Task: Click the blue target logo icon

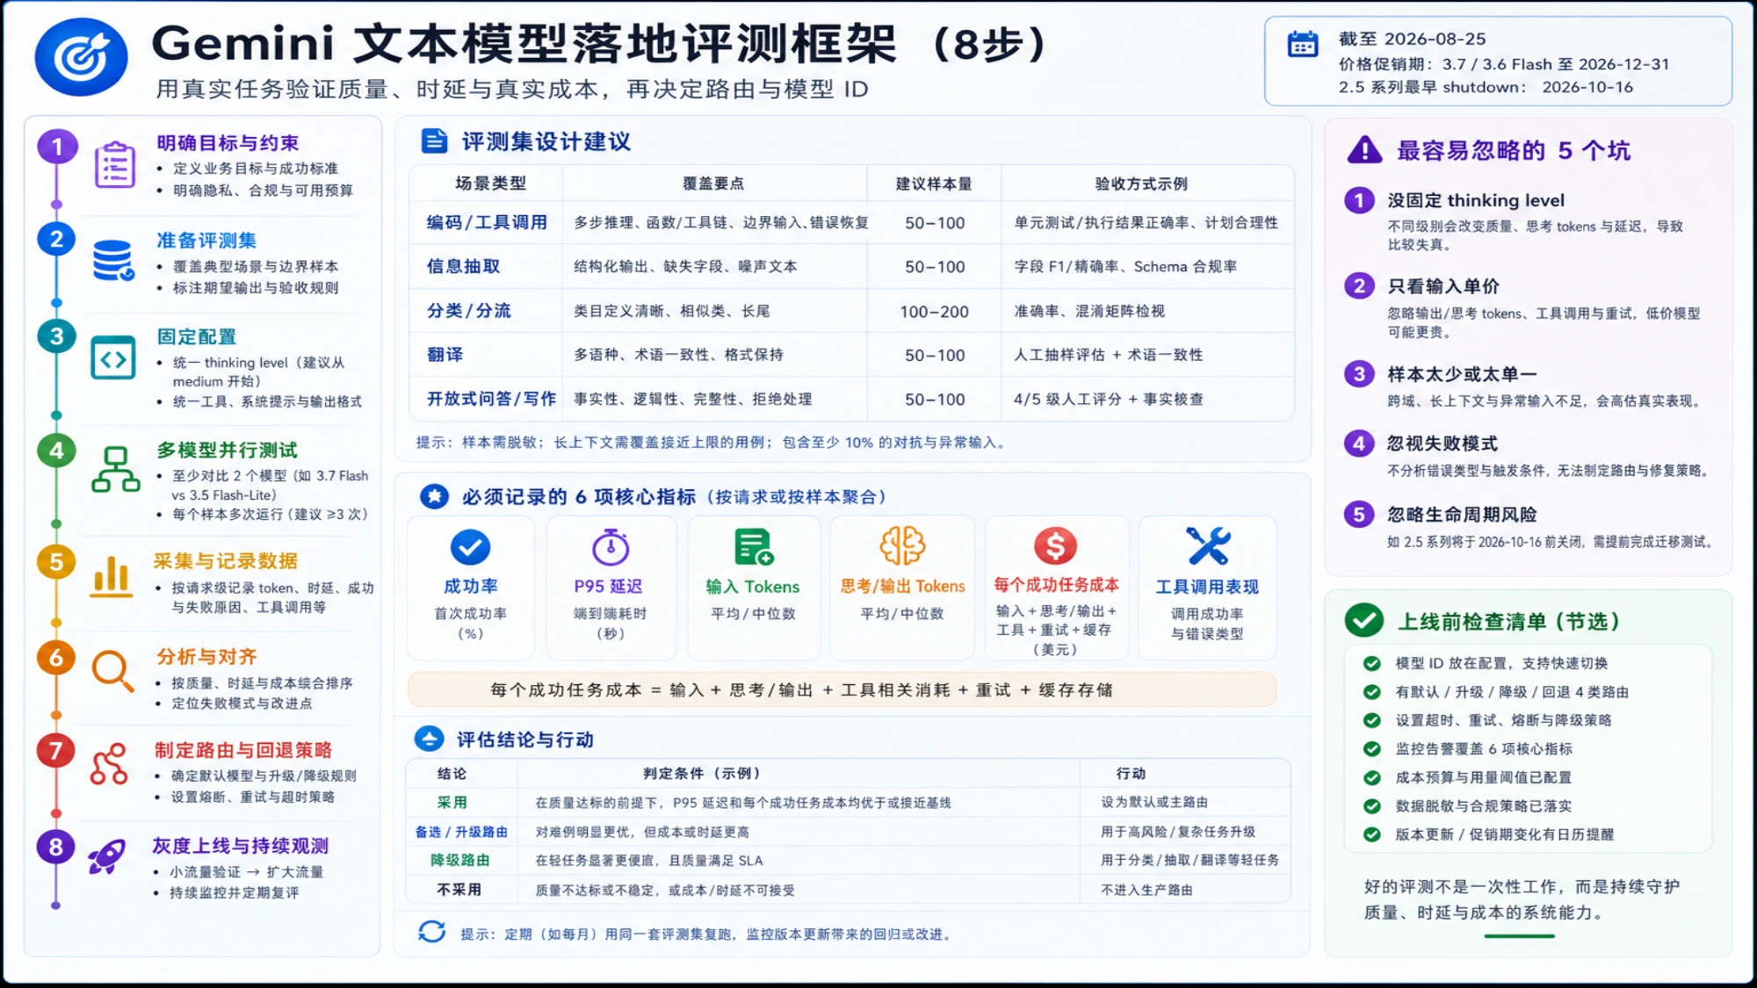Action: [81, 57]
